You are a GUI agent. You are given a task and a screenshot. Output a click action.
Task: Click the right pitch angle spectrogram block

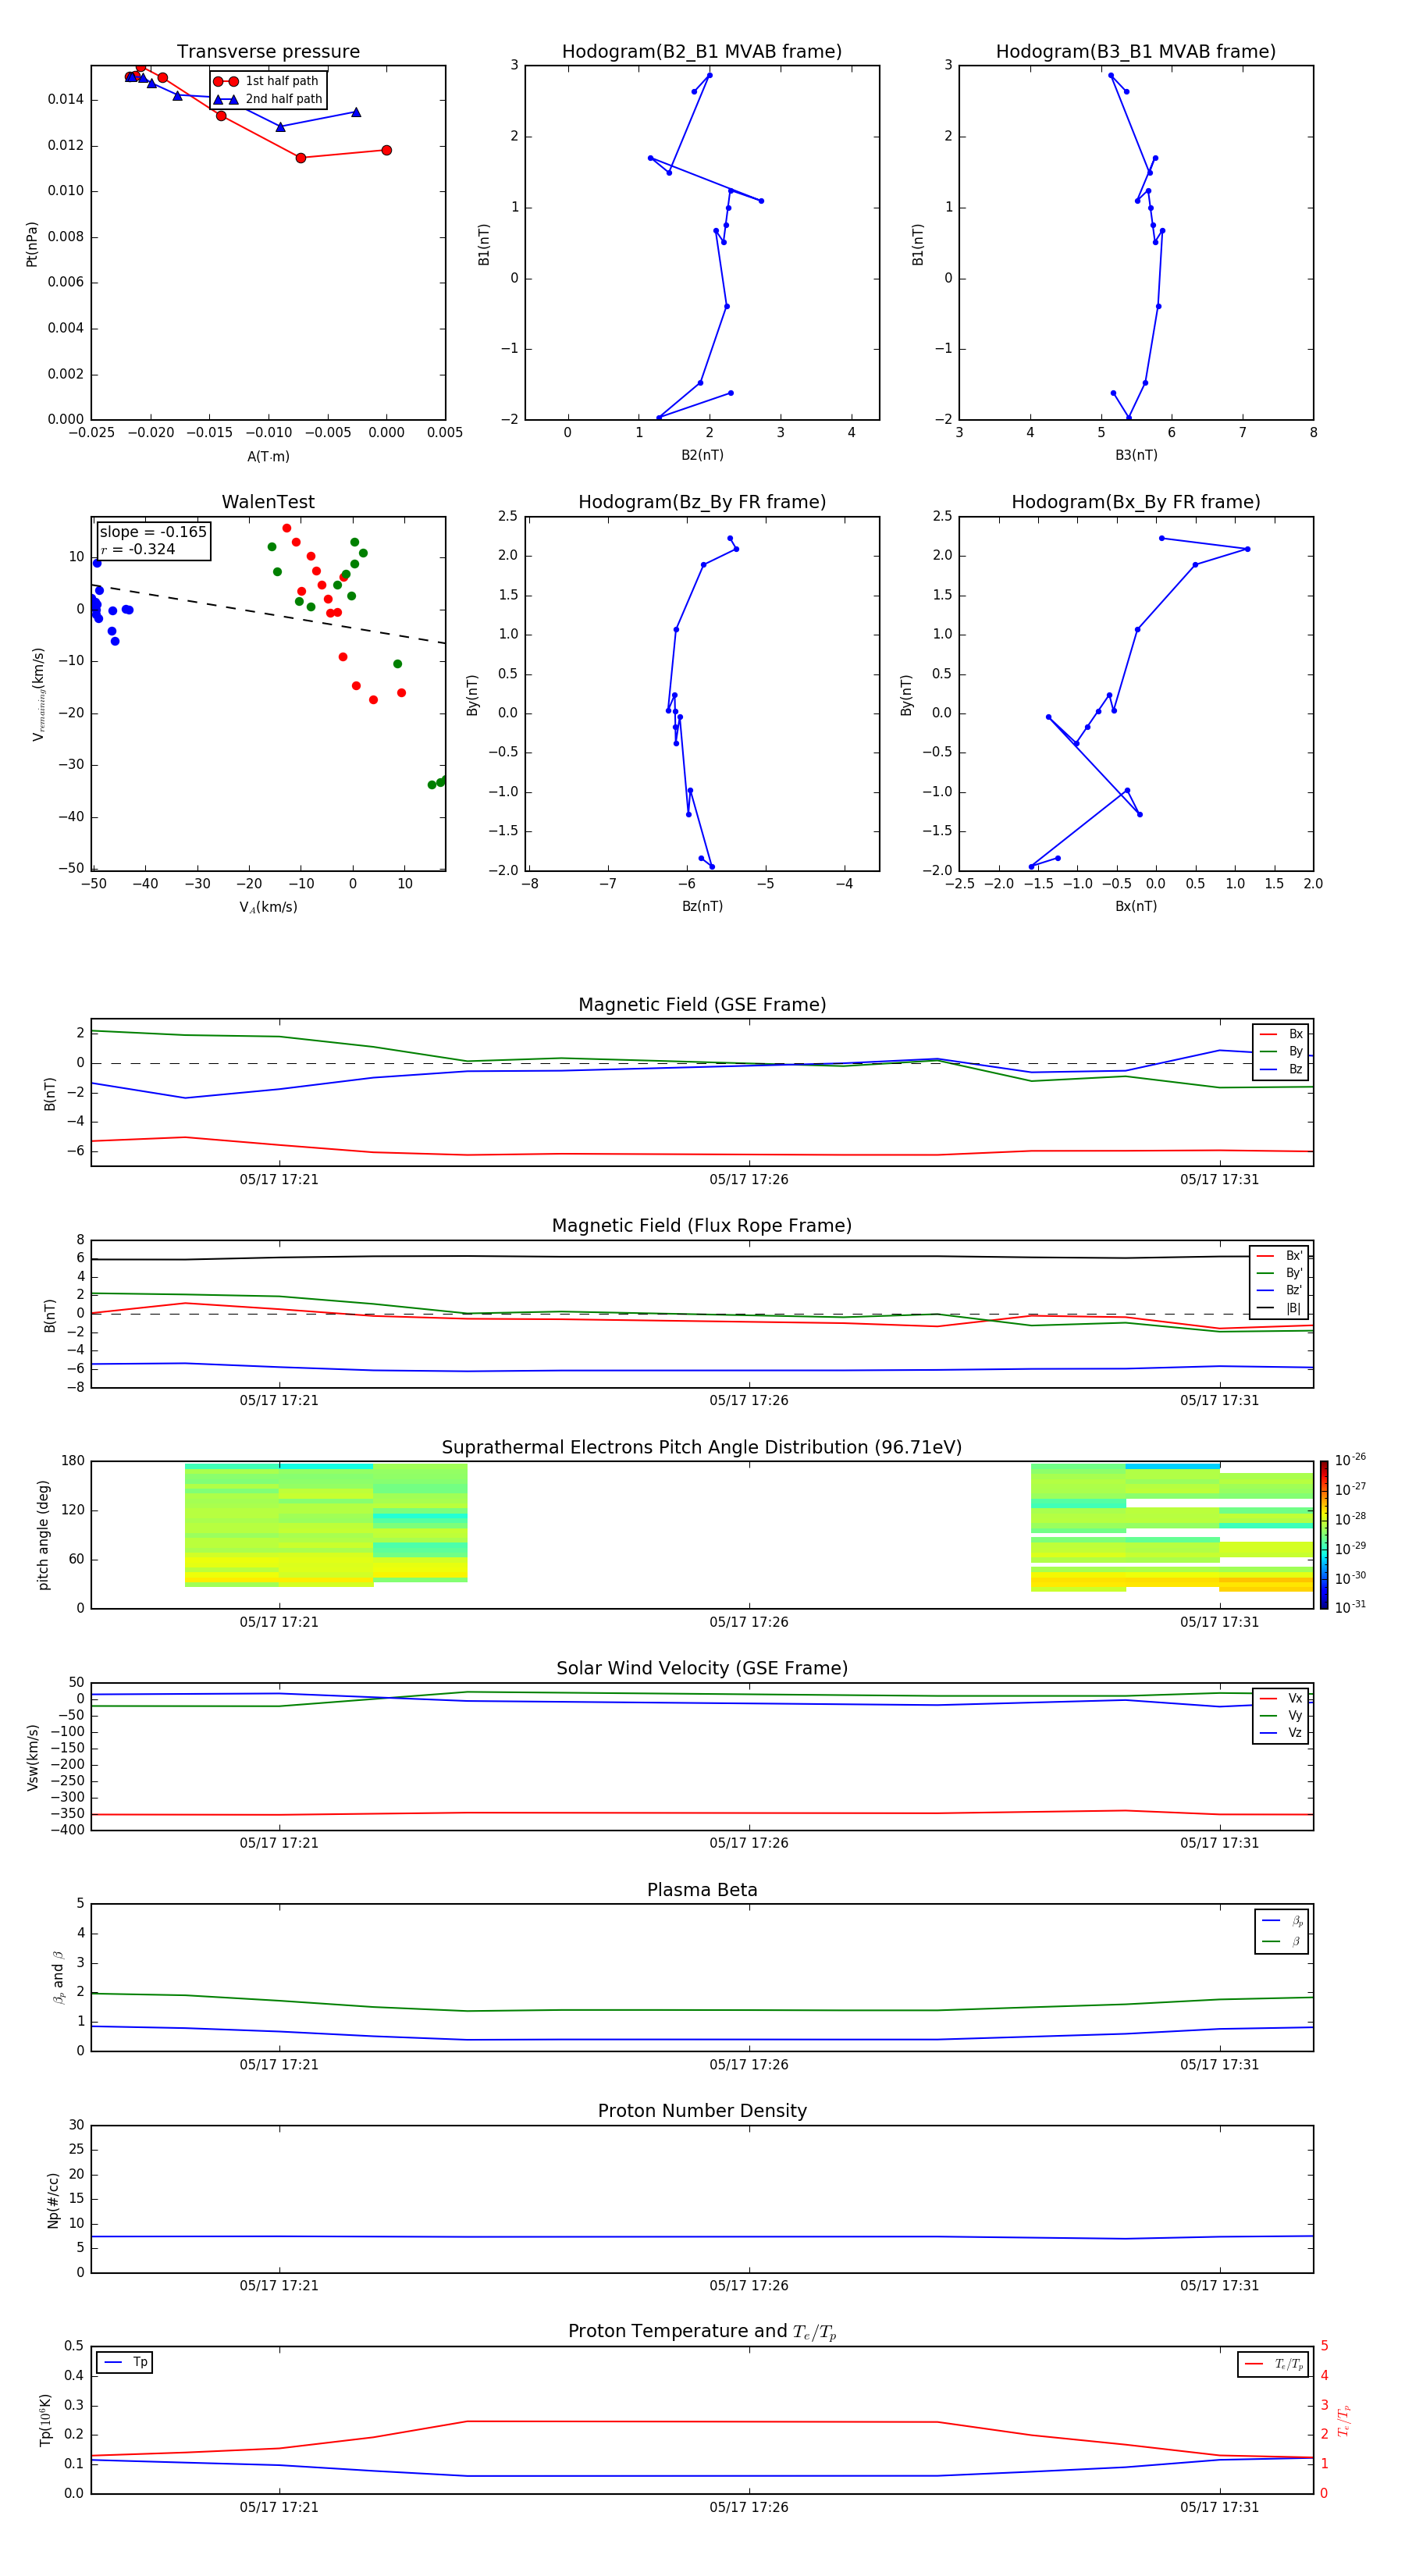[1172, 1527]
